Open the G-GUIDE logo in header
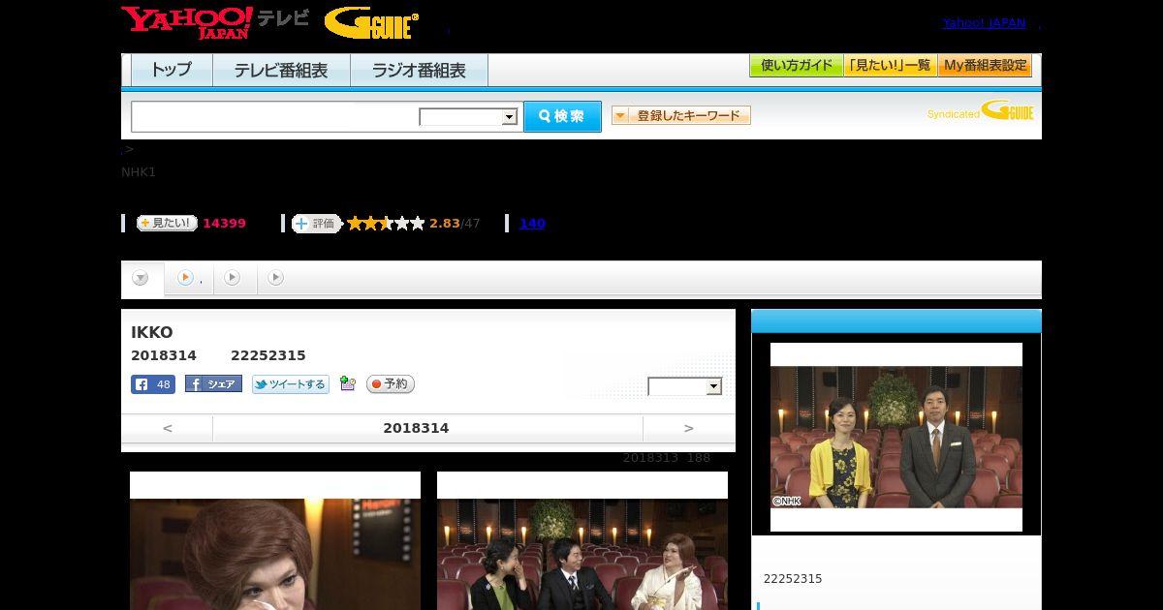The width and height of the screenshot is (1163, 610). (x=371, y=23)
